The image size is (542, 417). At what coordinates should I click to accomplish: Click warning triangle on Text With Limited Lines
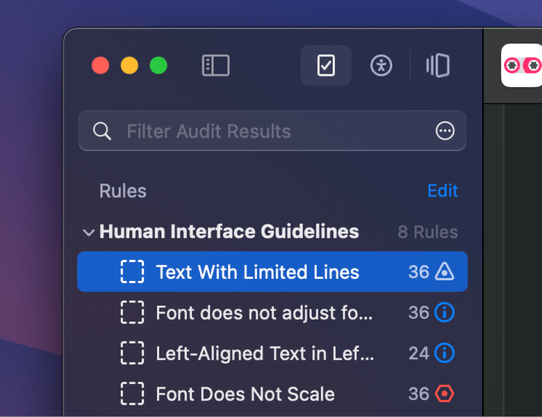tap(445, 271)
